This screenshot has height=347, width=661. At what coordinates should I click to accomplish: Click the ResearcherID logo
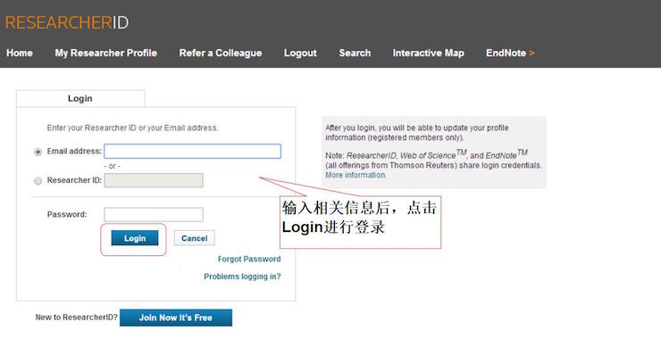(67, 22)
